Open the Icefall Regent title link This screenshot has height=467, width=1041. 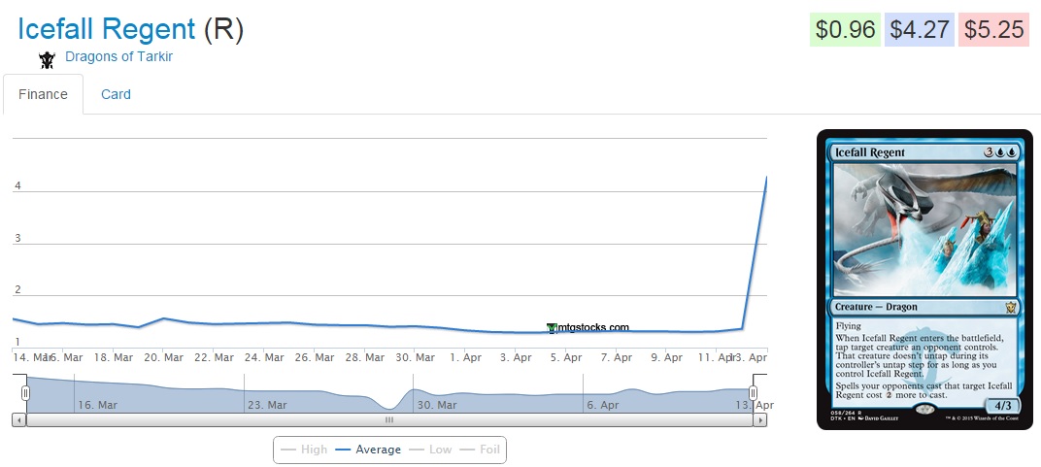coord(107,29)
